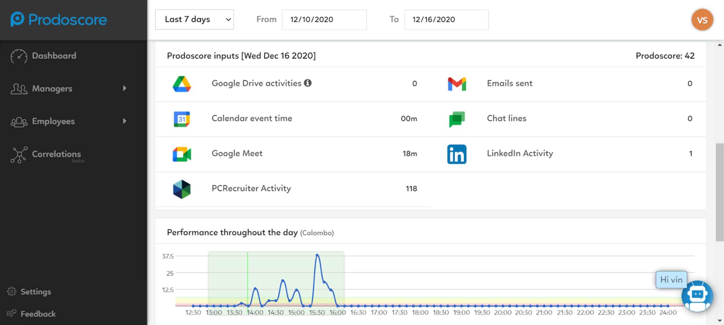Click the Google Meet label
The height and width of the screenshot is (325, 724).
237,153
